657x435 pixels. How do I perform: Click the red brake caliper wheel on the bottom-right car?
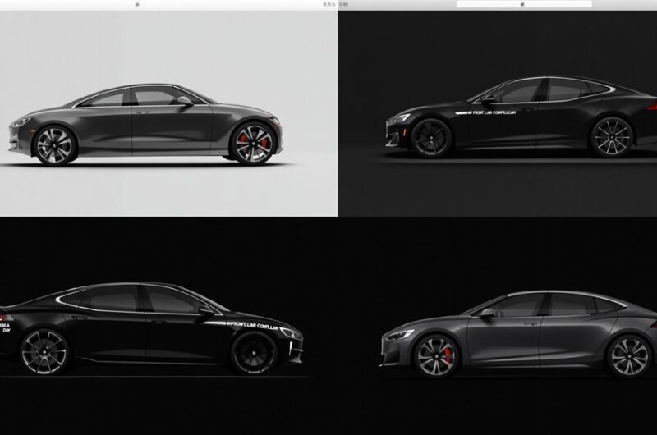click(x=435, y=355)
